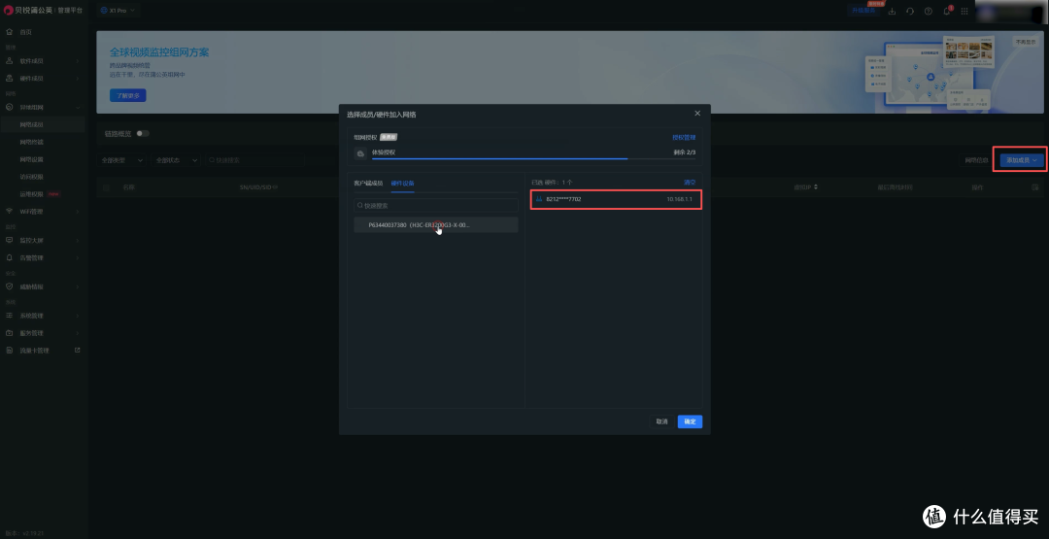Select the P63440037380 hardware device row

coord(435,225)
